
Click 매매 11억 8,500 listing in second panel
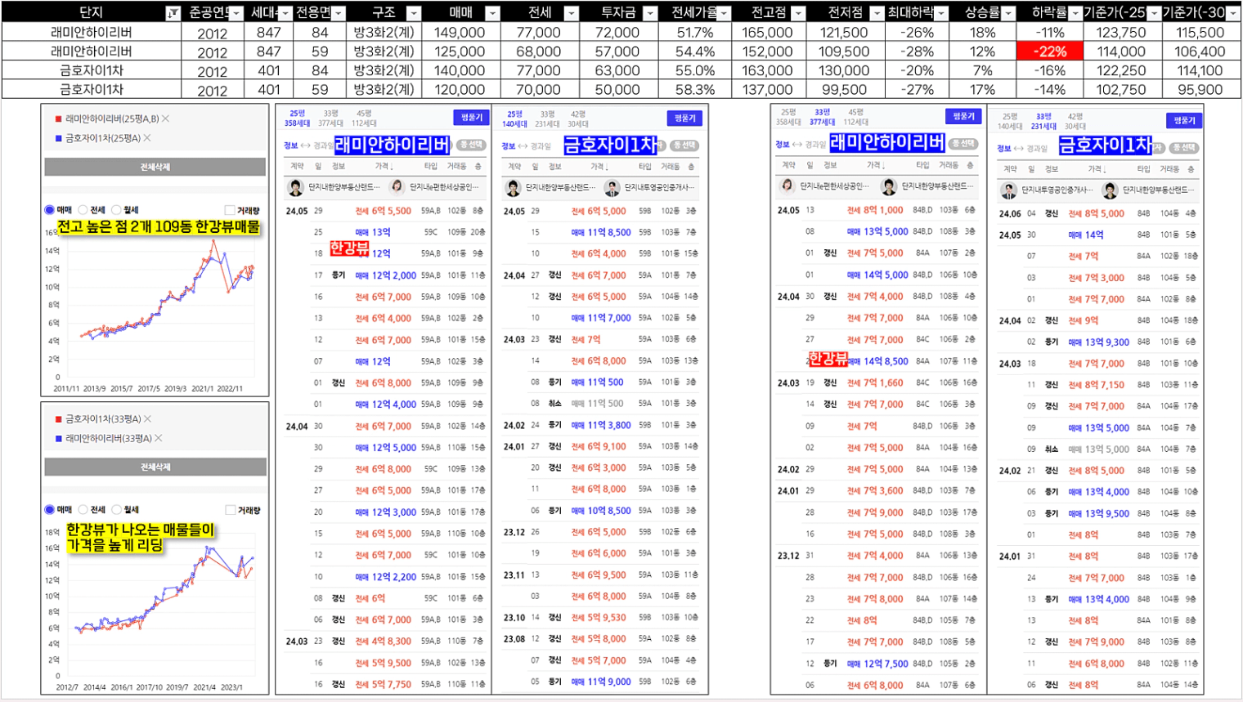(601, 232)
